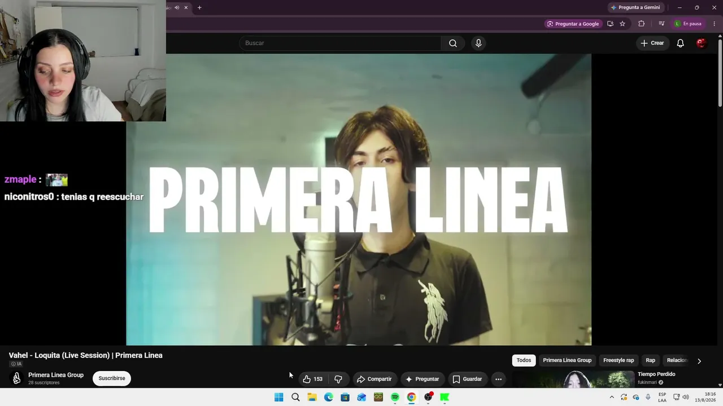Click the Crear button
Viewport: 723px width, 406px height.
tap(652, 43)
